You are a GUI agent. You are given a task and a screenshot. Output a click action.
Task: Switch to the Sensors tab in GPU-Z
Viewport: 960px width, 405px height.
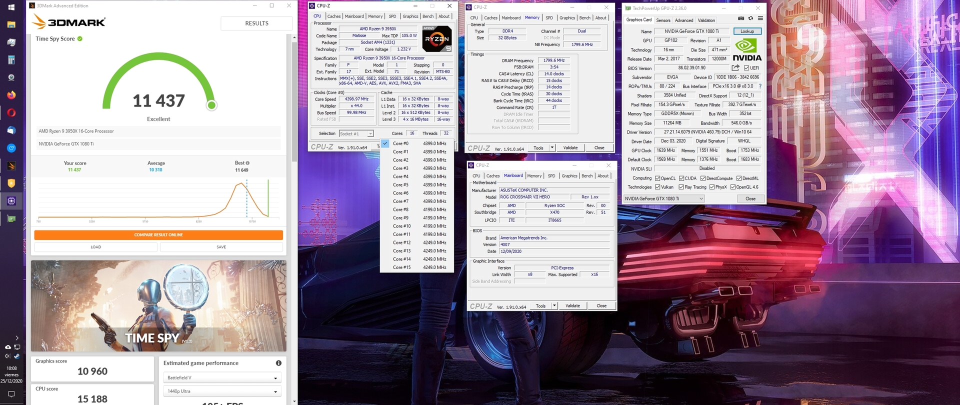coord(663,20)
